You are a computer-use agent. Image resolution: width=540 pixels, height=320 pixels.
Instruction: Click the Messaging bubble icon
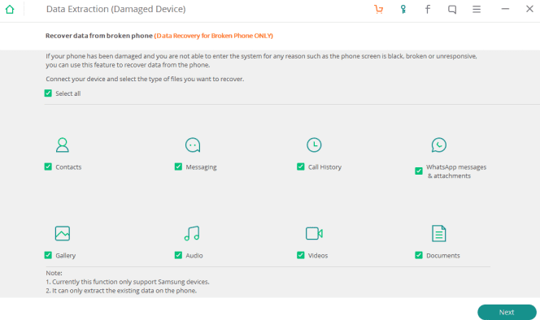193,145
